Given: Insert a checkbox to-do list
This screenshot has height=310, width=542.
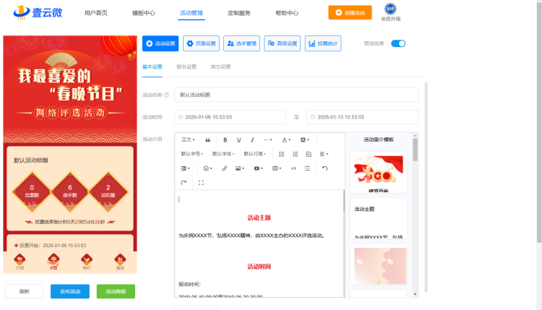Looking at the screenshot, I should point(309,154).
